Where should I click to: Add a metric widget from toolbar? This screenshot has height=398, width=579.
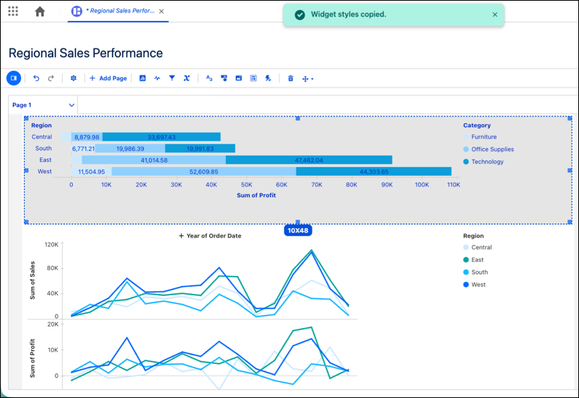point(157,78)
